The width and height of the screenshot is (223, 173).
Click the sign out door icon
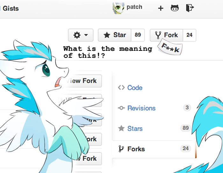pos(190,8)
